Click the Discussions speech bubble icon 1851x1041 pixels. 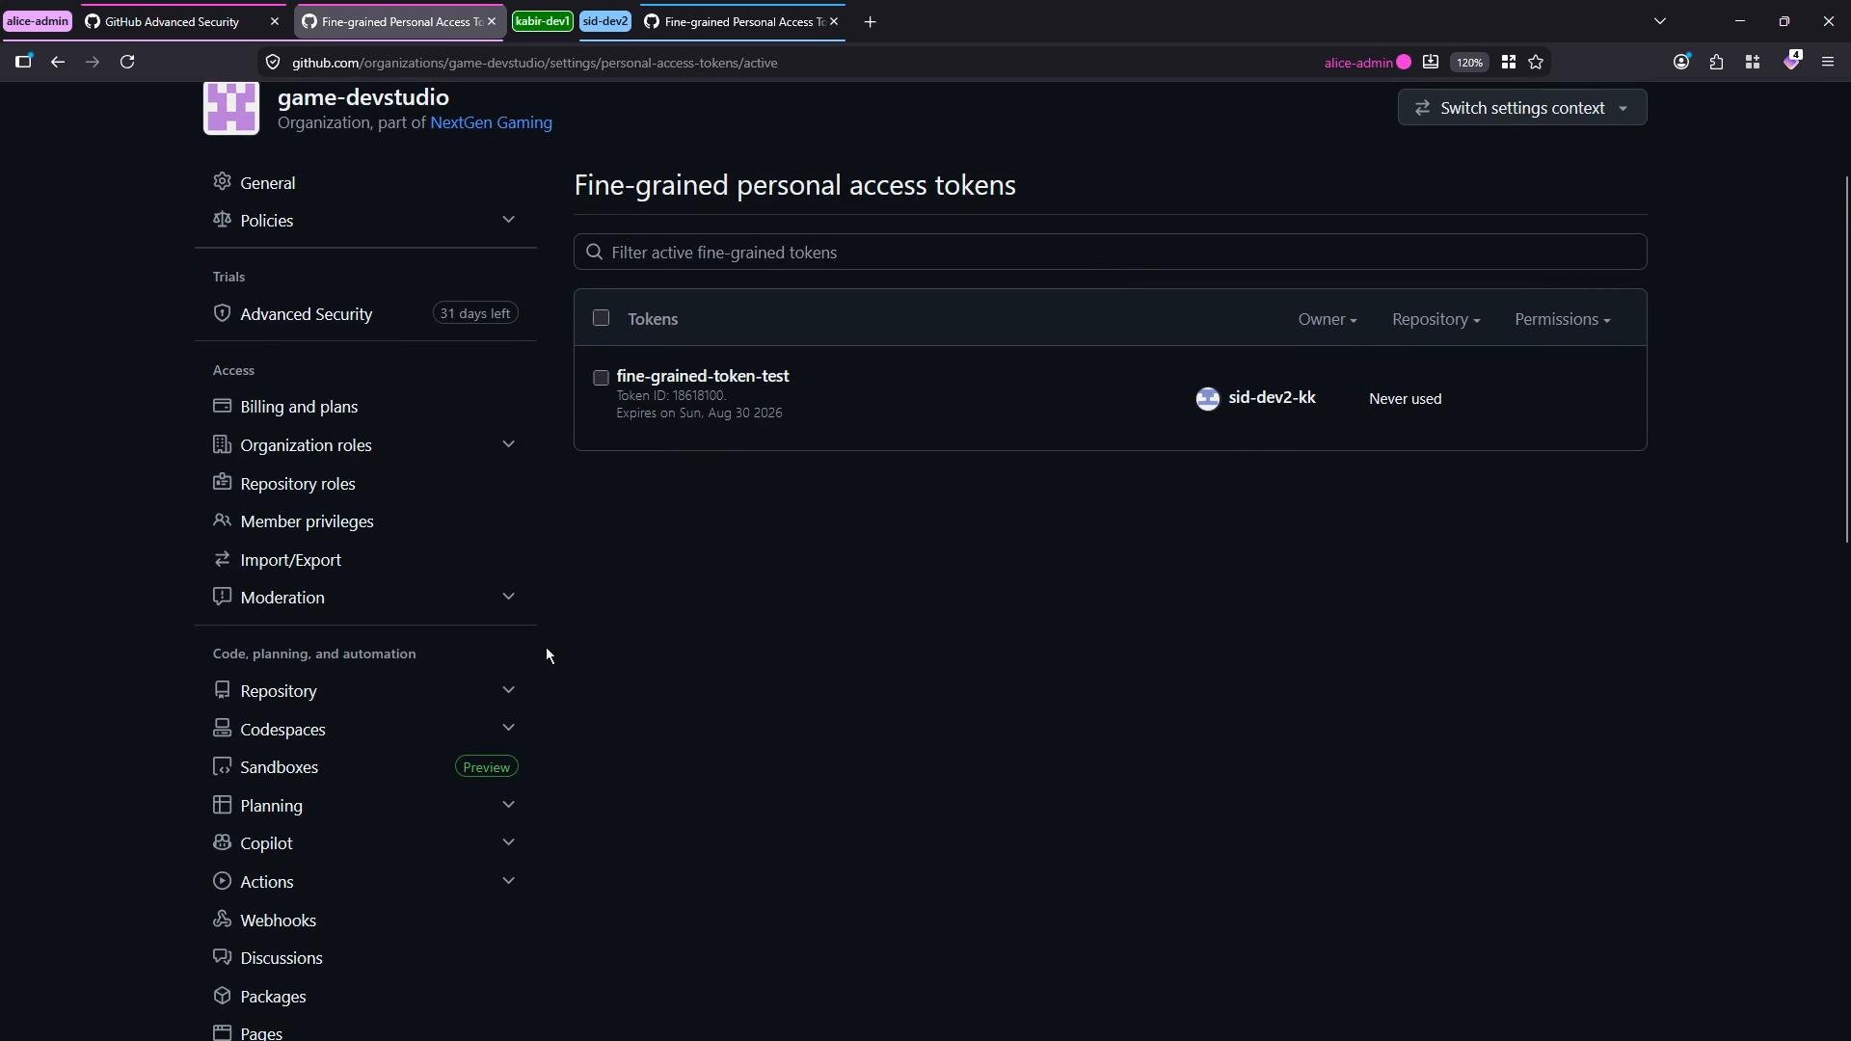tap(222, 957)
